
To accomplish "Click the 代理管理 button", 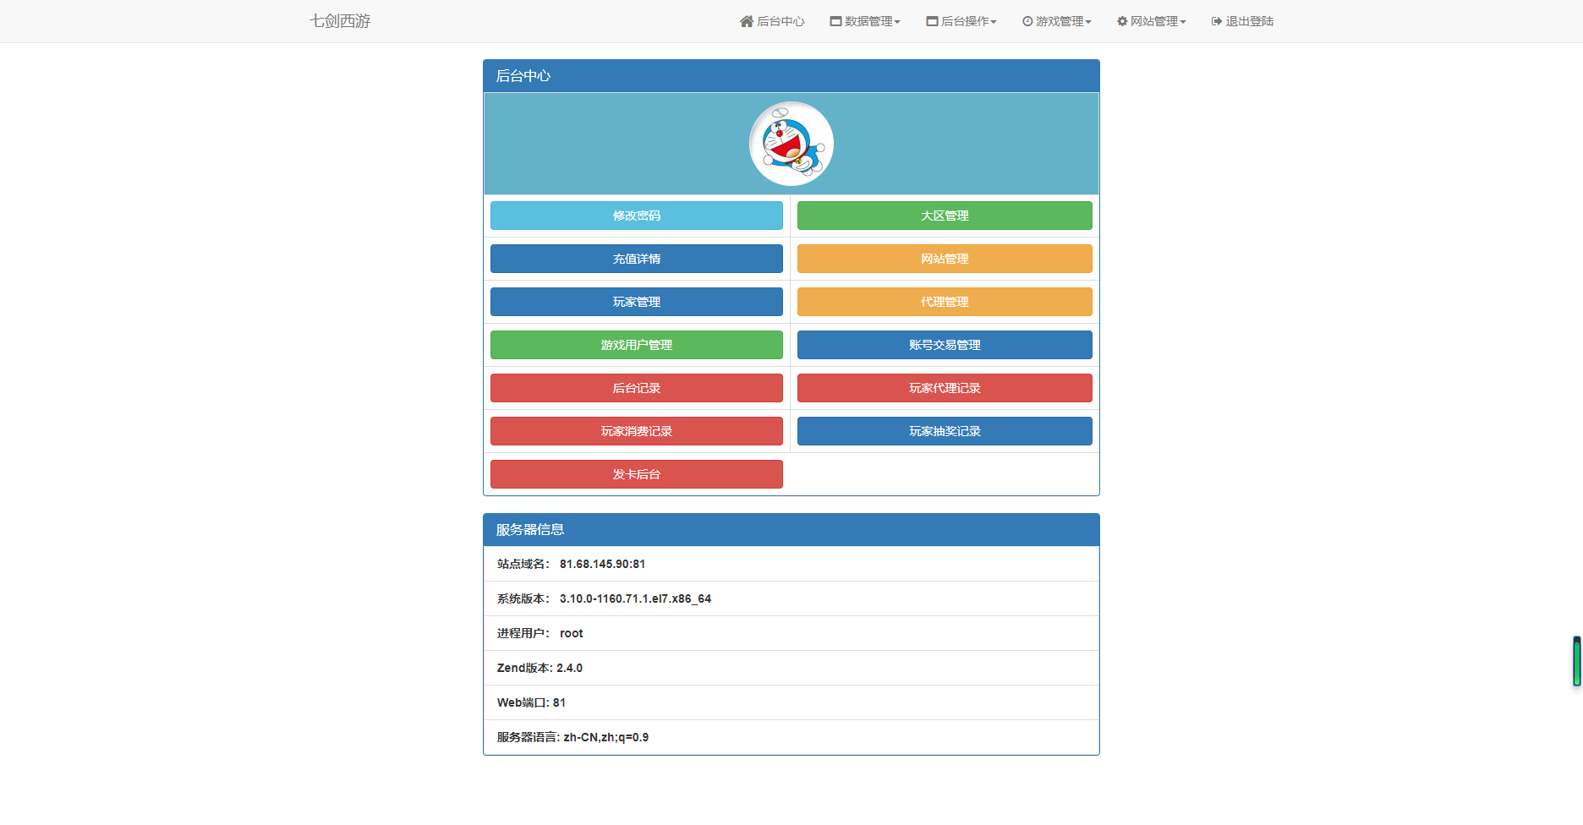I will click(945, 302).
